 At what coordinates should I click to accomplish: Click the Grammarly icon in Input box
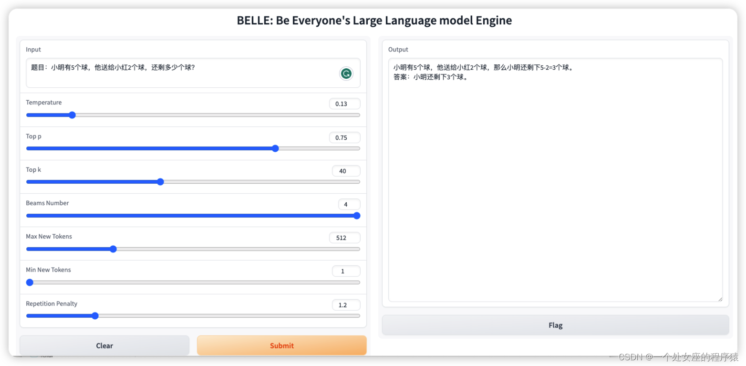pyautogui.click(x=346, y=73)
